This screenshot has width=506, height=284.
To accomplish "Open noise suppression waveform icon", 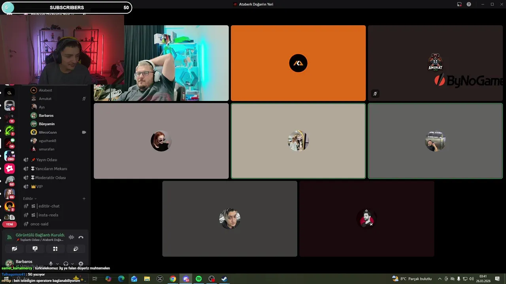I will click(71, 237).
